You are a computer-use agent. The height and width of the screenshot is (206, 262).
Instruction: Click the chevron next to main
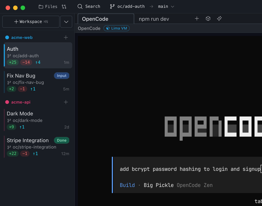172,7
